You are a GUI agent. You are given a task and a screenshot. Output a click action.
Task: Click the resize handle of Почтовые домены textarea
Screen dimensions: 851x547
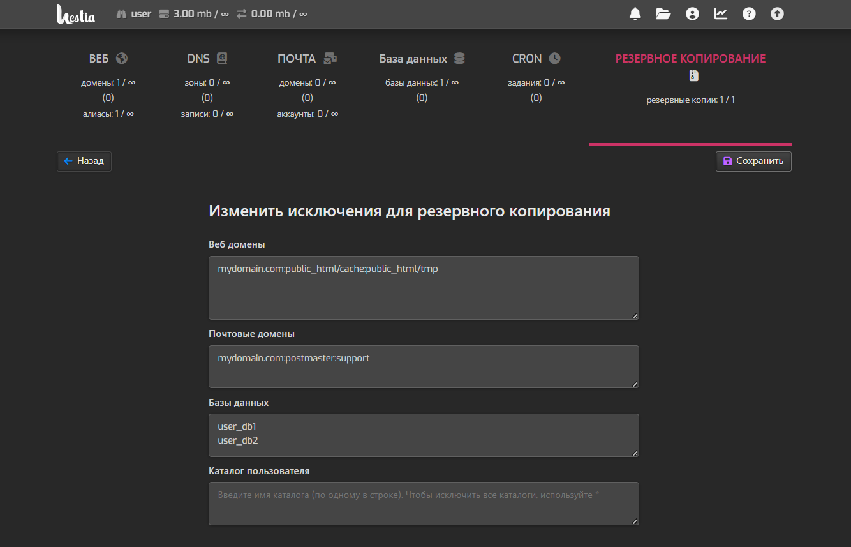pos(635,384)
